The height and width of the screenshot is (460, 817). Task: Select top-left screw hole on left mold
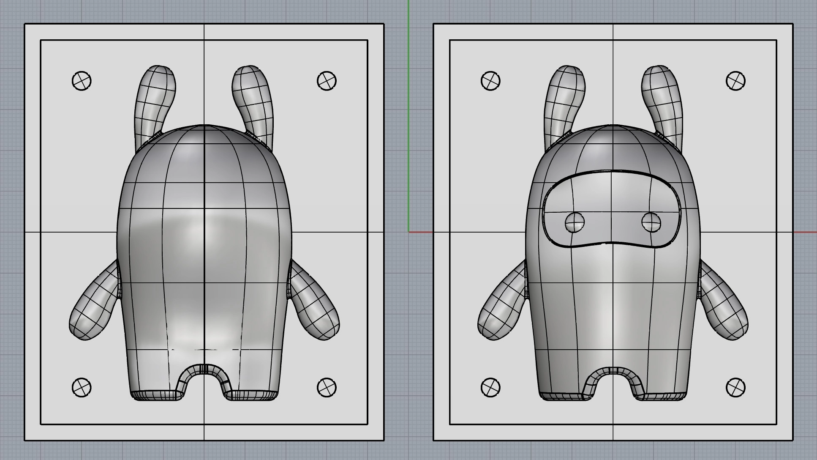(x=82, y=81)
